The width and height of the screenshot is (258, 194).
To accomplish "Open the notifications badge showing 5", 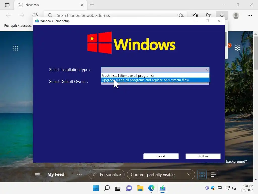I will tap(229, 45).
